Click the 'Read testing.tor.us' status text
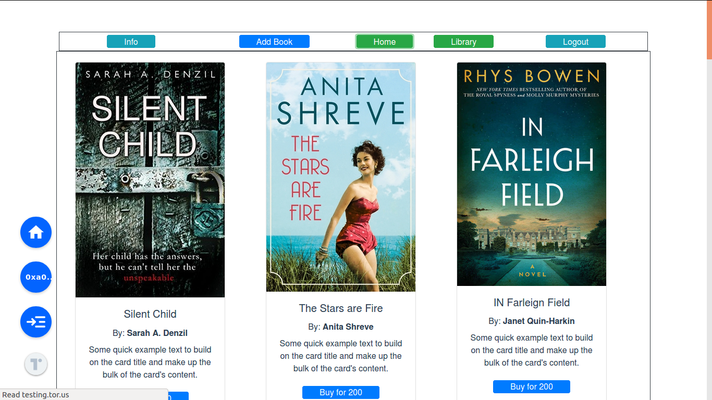The image size is (712, 400). tap(35, 395)
